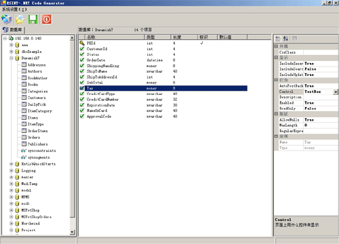The height and width of the screenshot is (244, 339).
Task: Collapse the property category containing AllowNulls
Action: pyautogui.click(x=276, y=114)
